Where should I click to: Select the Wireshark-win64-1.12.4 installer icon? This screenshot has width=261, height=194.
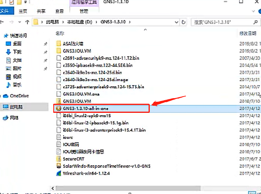tap(58, 173)
